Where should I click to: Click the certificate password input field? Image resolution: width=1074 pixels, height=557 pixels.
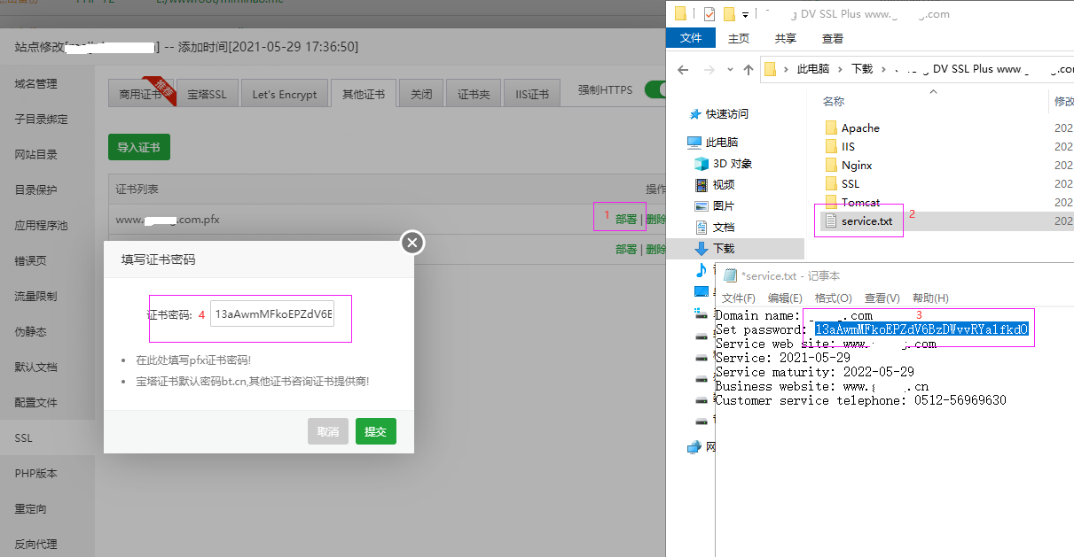coord(272,313)
